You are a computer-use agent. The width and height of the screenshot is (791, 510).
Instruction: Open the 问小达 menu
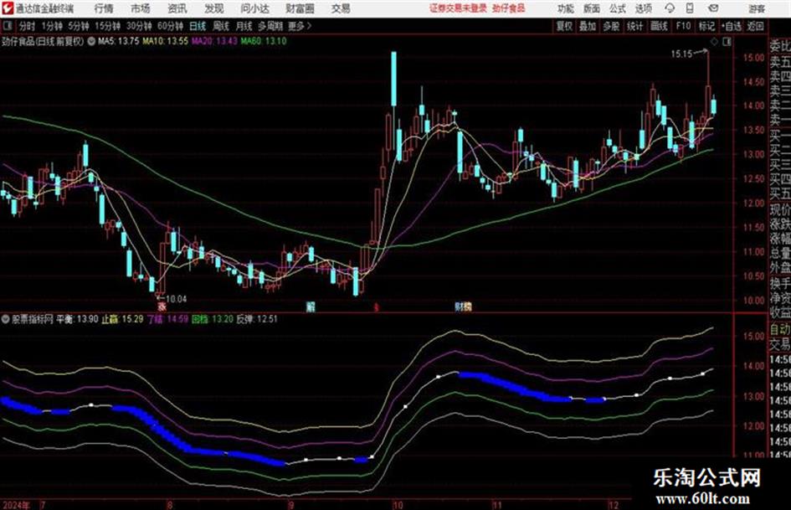(x=254, y=8)
